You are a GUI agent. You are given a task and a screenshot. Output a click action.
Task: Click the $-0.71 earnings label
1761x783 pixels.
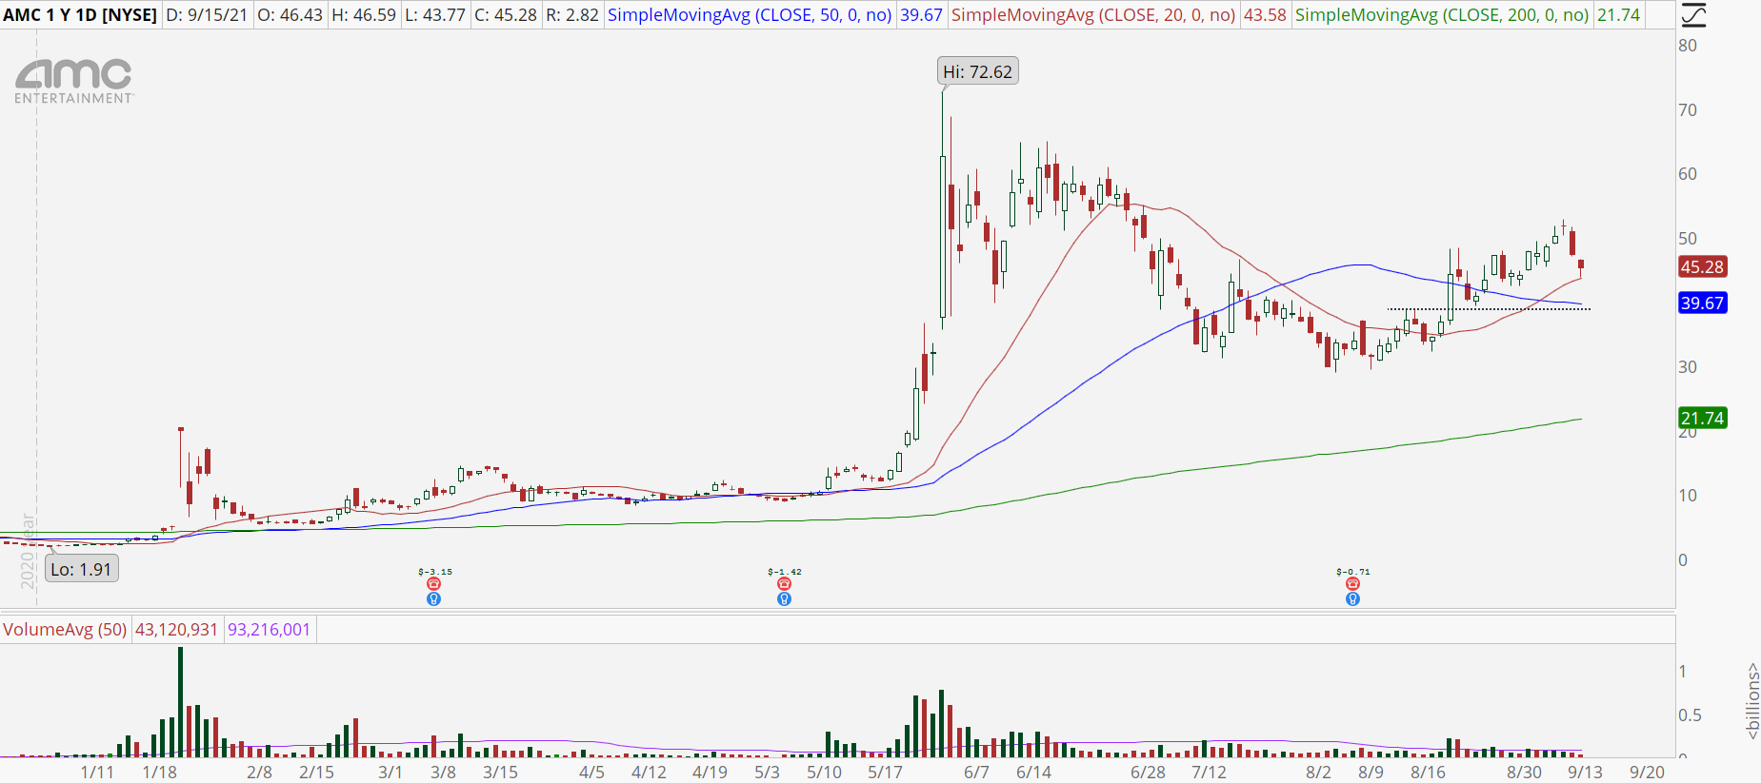click(x=1353, y=572)
